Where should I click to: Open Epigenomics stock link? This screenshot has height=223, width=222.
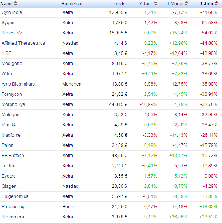[15, 196]
